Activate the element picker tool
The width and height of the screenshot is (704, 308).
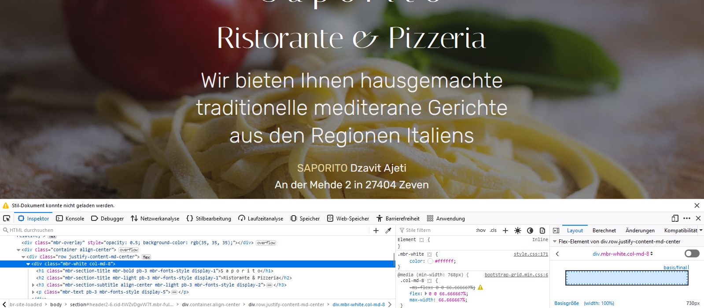click(x=7, y=218)
